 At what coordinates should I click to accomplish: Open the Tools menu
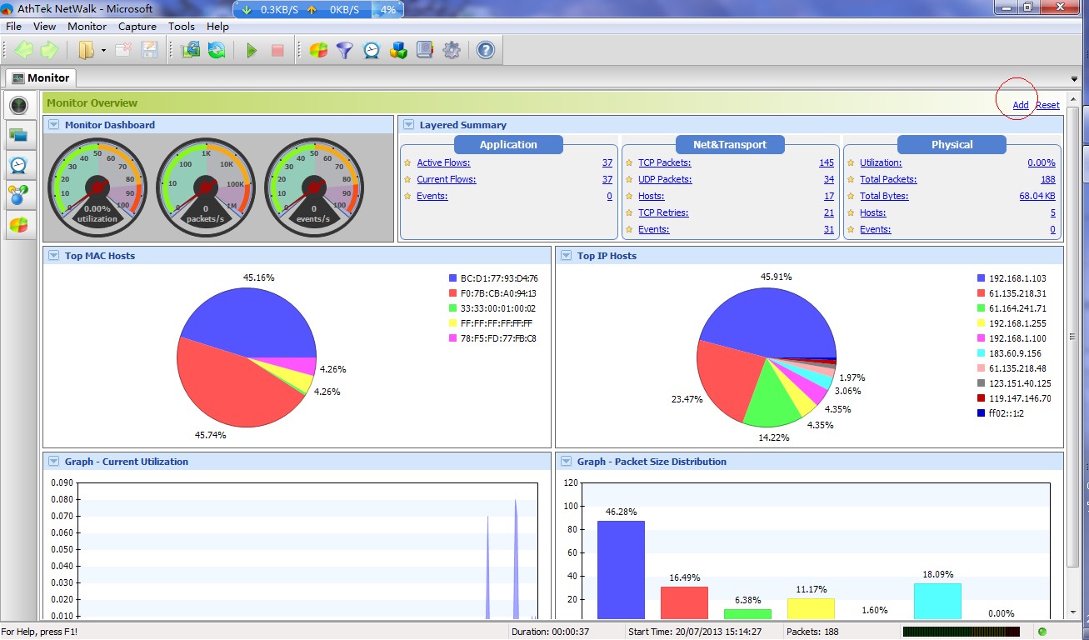(182, 26)
